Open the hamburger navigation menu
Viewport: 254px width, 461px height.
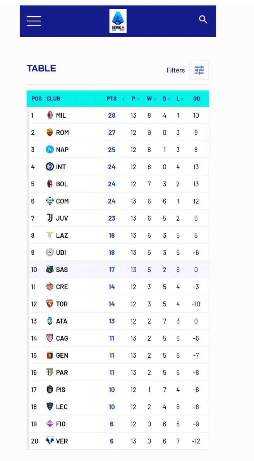[34, 21]
